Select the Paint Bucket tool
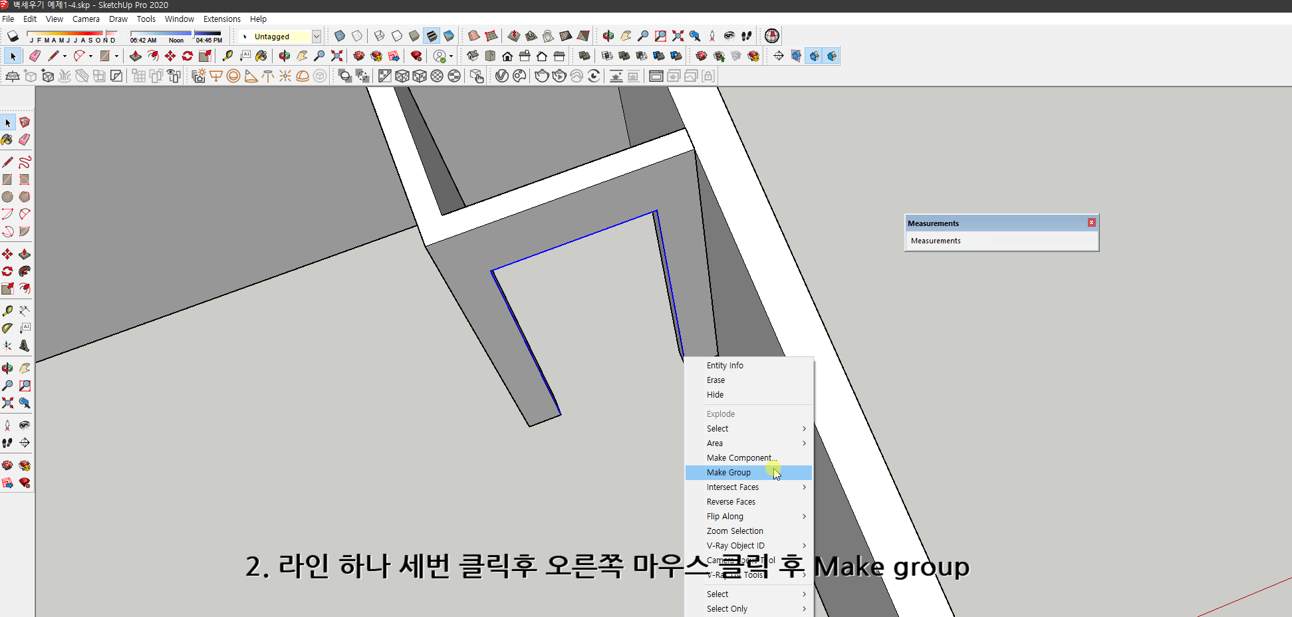 click(x=8, y=140)
